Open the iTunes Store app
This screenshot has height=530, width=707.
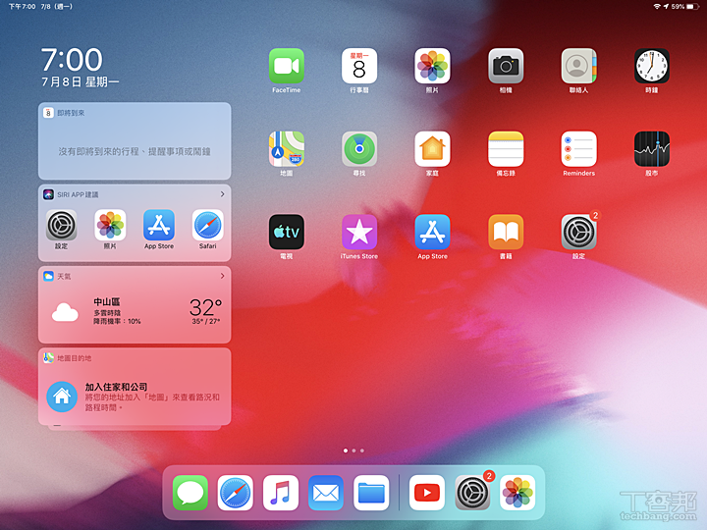[x=359, y=232]
